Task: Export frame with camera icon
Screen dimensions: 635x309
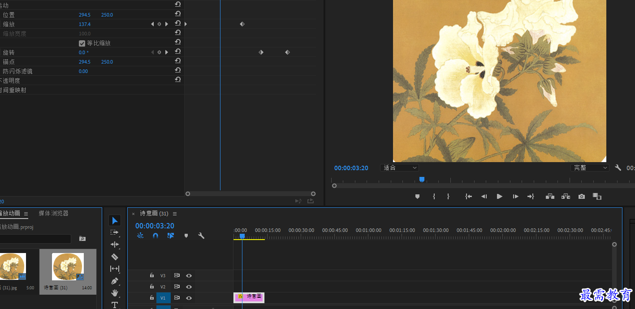Action: 582,196
